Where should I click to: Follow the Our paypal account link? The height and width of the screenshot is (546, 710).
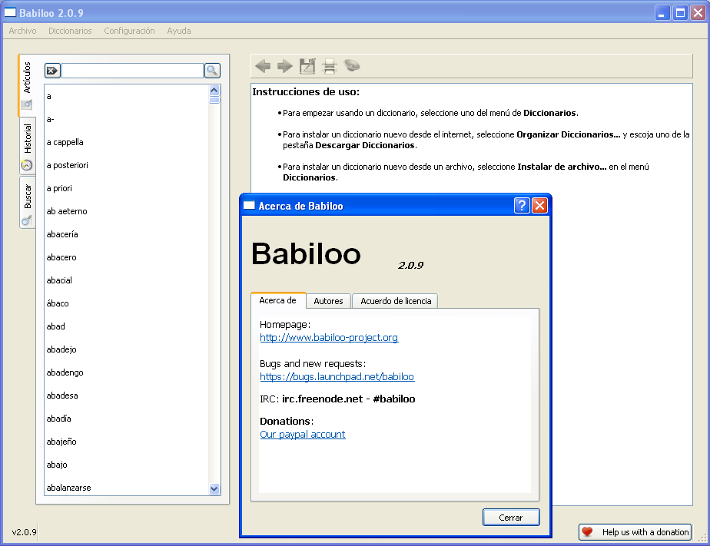point(303,435)
